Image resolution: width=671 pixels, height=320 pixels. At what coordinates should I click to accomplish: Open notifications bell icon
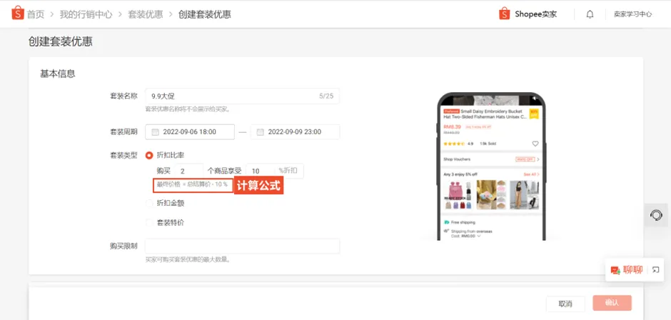[590, 14]
